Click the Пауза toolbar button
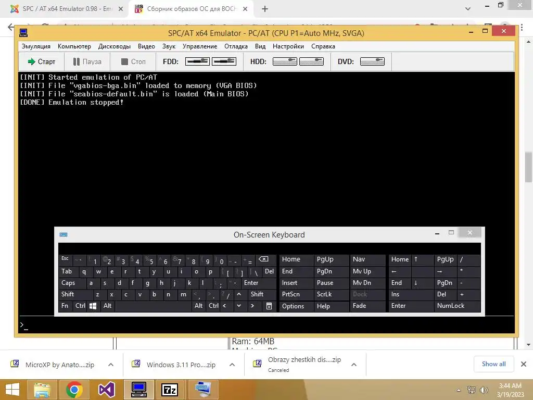 coord(87,61)
